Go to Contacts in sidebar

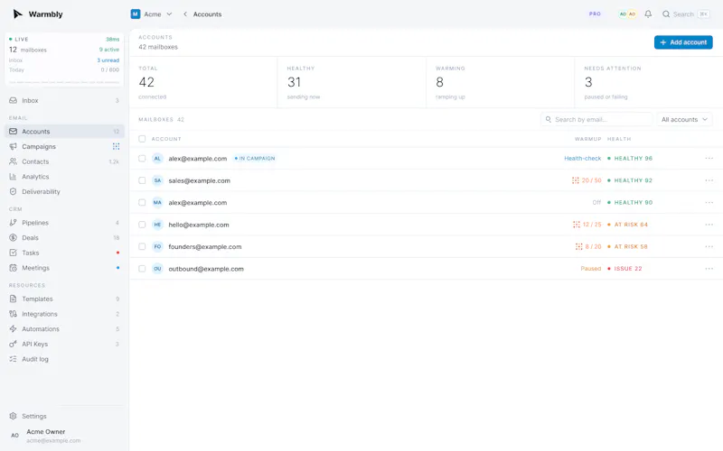[64, 161]
